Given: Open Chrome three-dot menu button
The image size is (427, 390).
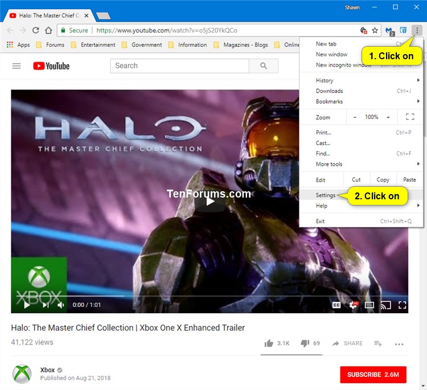Looking at the screenshot, I should [x=417, y=30].
